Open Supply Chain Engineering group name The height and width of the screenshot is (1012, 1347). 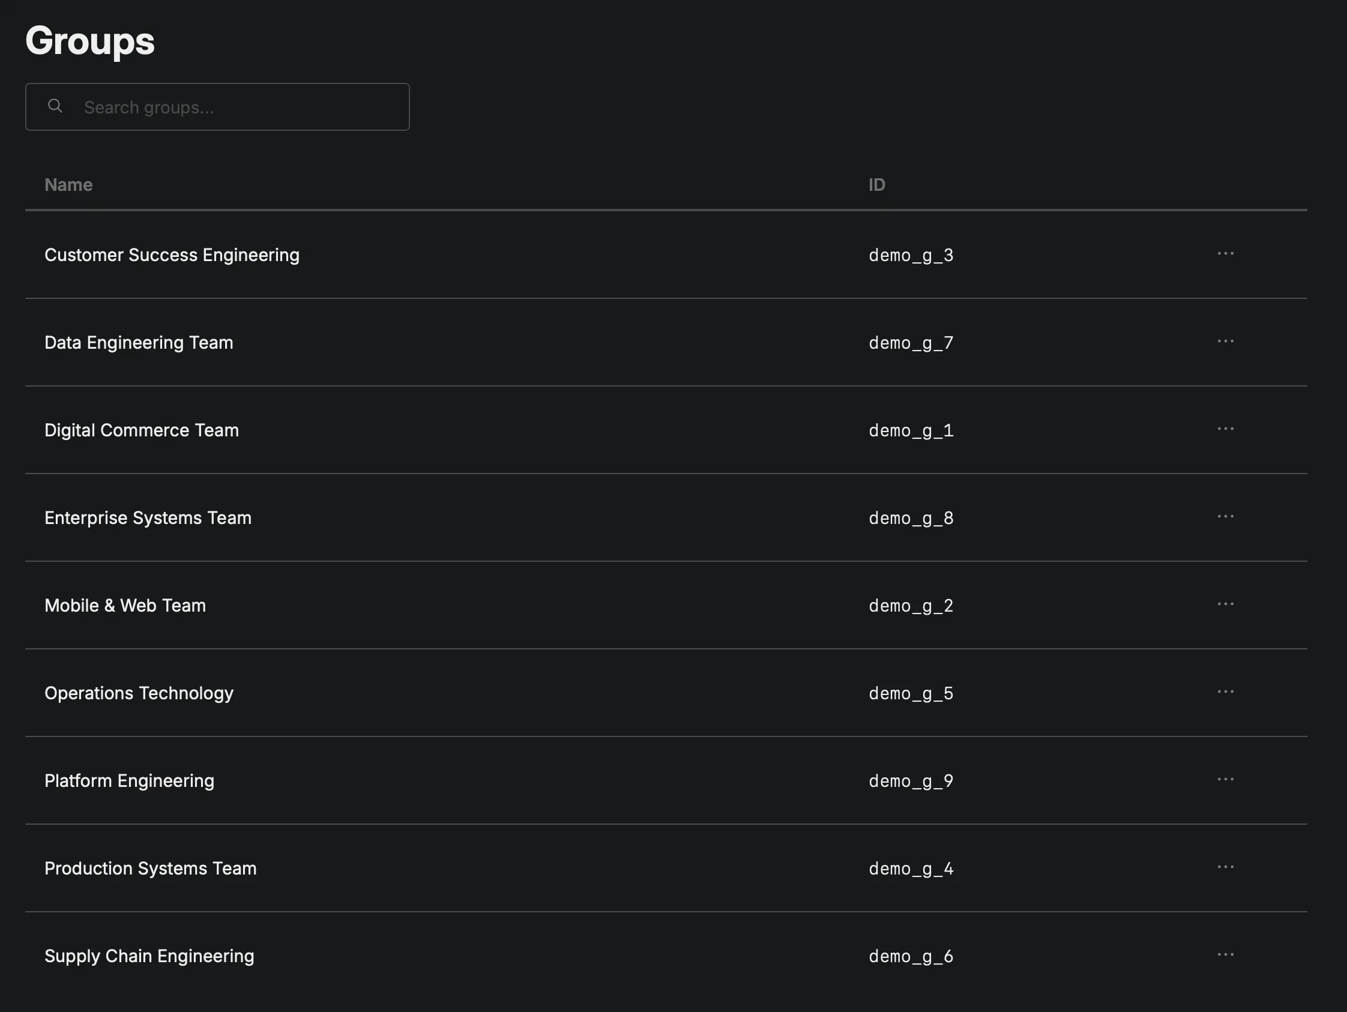pos(149,956)
